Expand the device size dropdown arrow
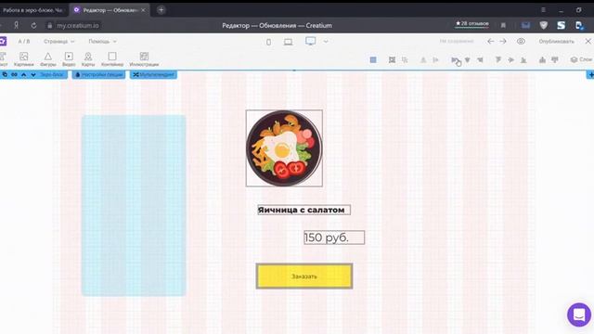Screen dimensions: 594x334 (x=326, y=41)
